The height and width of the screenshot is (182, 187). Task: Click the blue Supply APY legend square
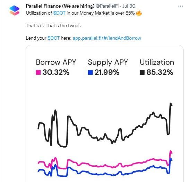[x=90, y=72]
